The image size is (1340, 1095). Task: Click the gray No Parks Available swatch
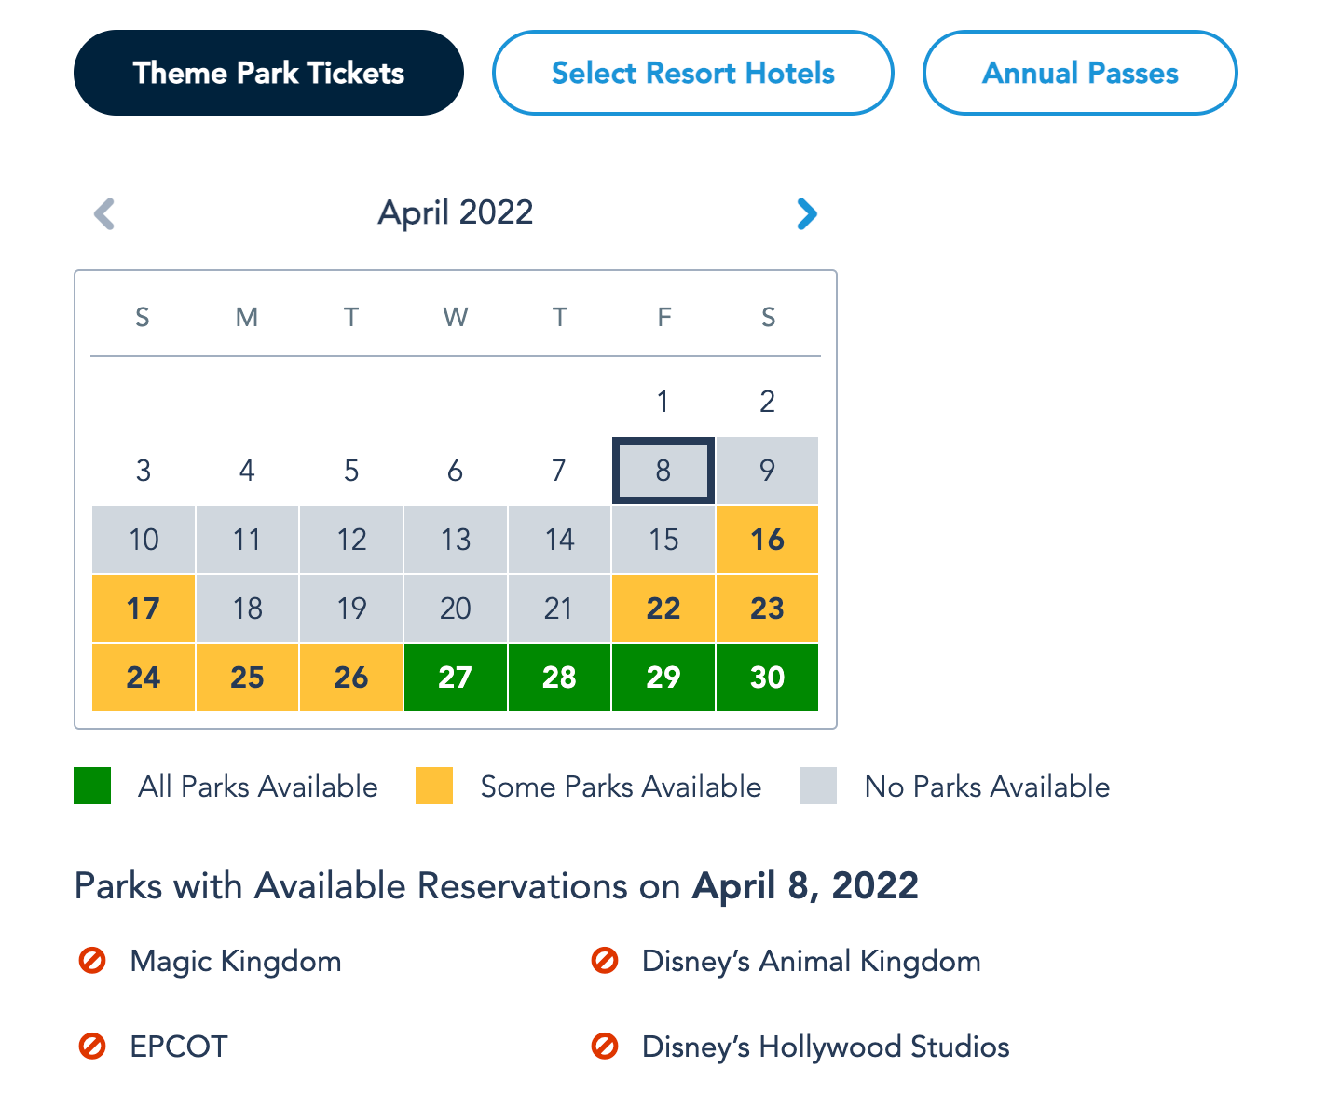[x=818, y=786]
